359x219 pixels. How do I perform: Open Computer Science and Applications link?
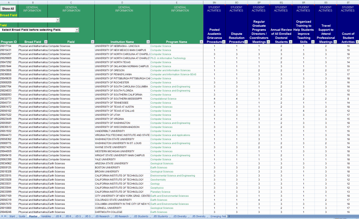click(x=170, y=135)
